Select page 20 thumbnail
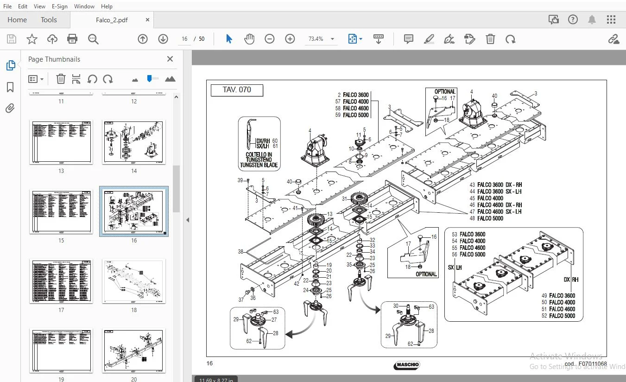The width and height of the screenshot is (626, 382). [134, 350]
